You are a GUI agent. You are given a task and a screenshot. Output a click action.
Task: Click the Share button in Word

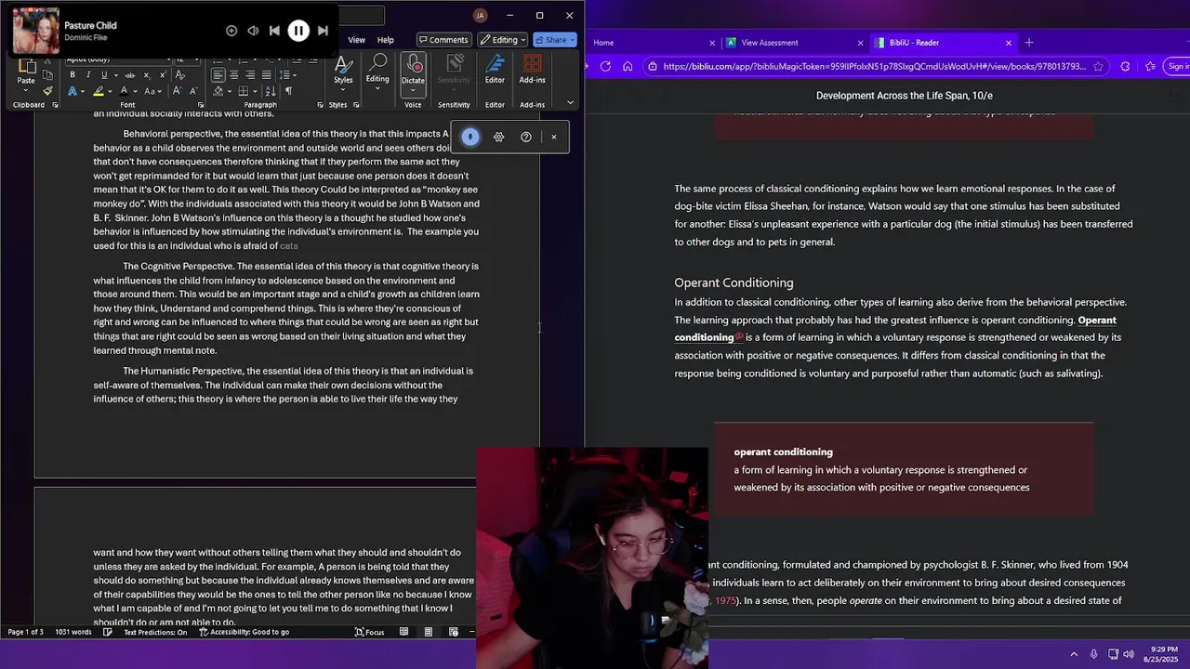pos(555,40)
